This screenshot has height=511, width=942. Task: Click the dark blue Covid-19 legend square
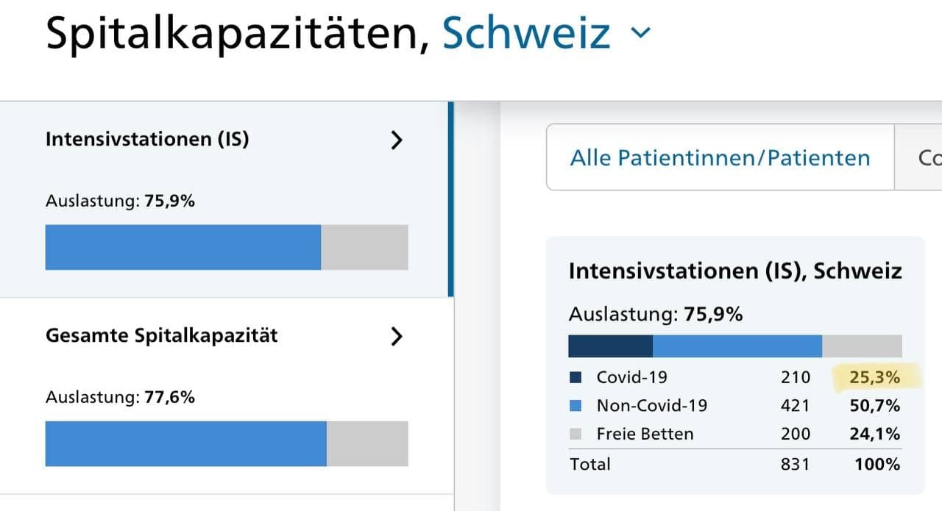point(576,378)
